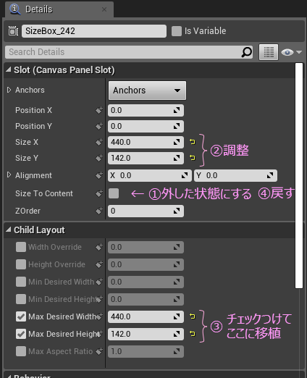Click the Position X value field

(x=146, y=110)
